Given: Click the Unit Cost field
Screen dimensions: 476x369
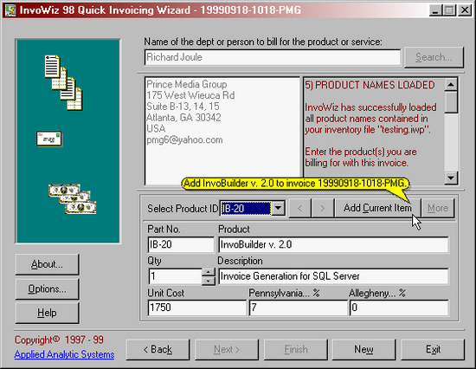Looking at the screenshot, I should (x=196, y=307).
